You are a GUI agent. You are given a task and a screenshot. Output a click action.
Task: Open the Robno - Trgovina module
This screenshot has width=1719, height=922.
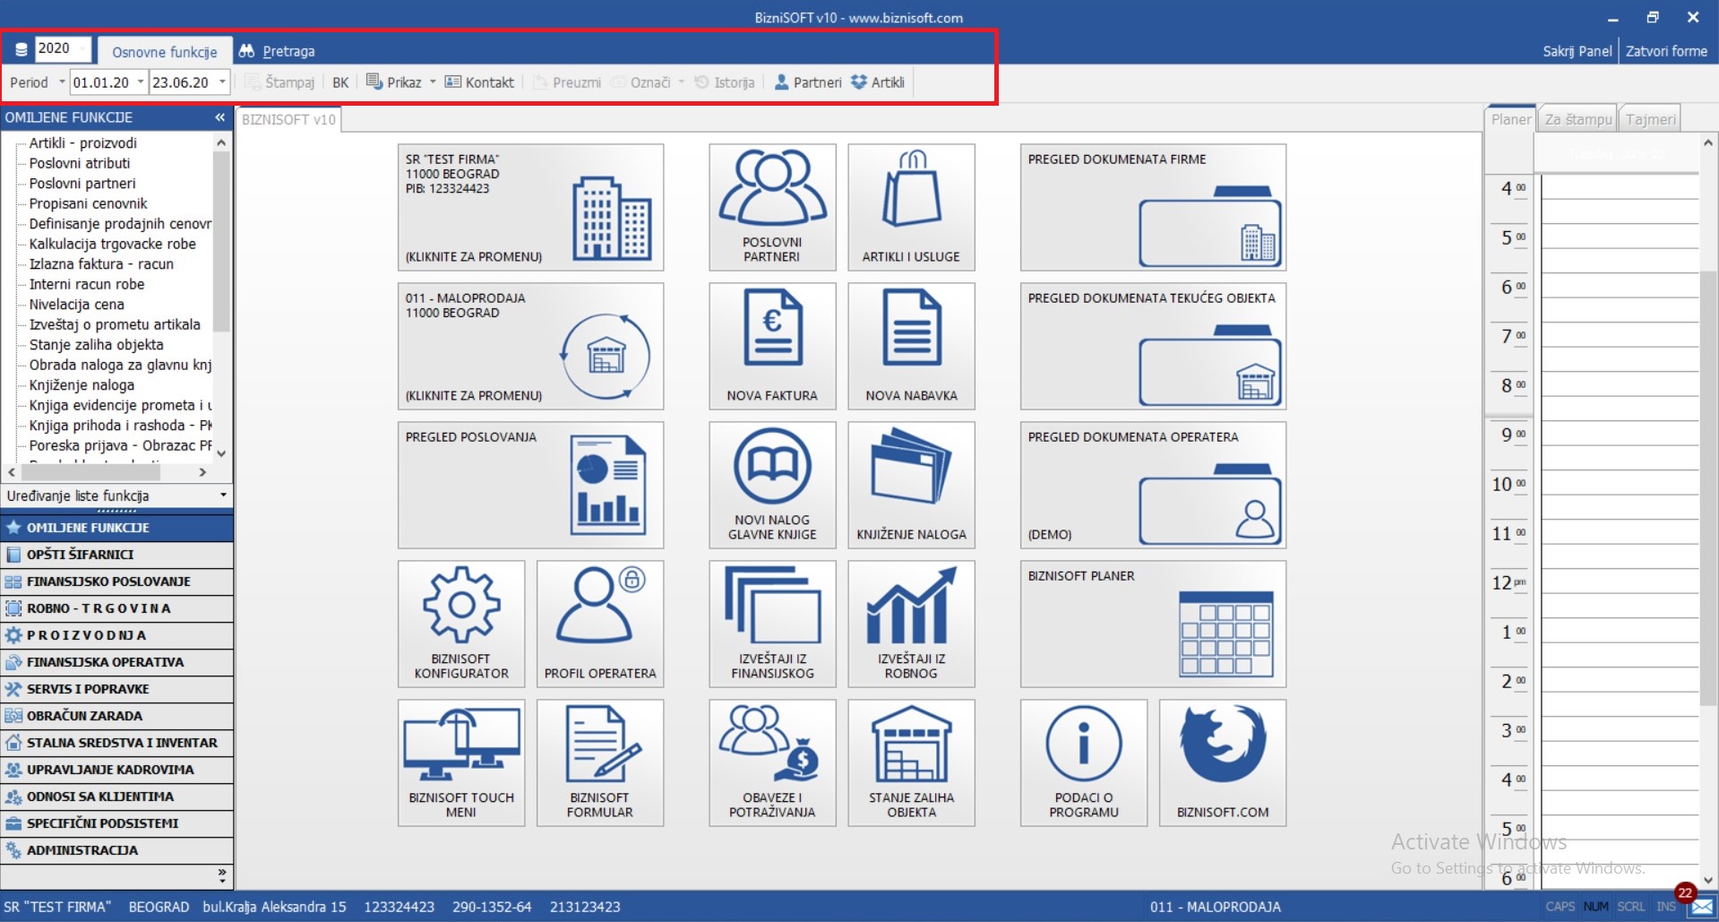tap(116, 608)
